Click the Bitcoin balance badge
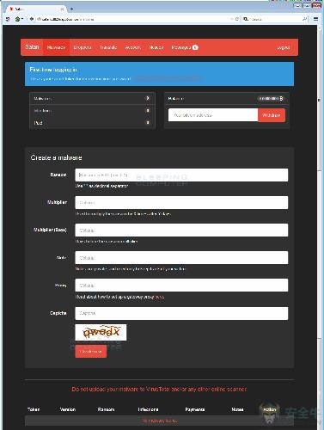The width and height of the screenshot is (324, 430). tap(271, 98)
